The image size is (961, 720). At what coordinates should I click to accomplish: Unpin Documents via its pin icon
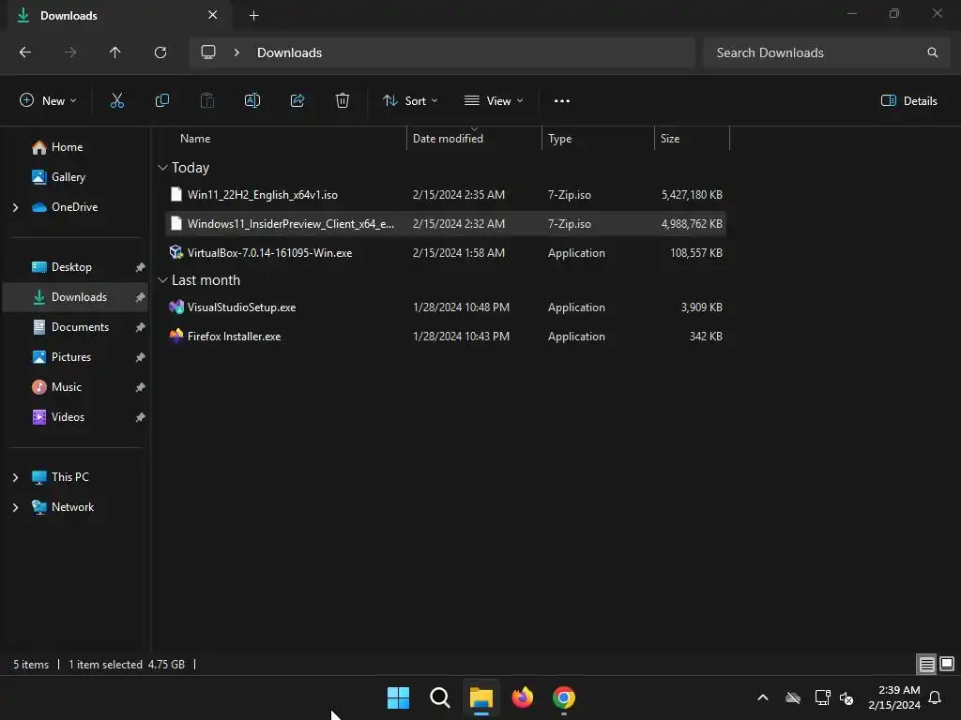[x=141, y=327]
